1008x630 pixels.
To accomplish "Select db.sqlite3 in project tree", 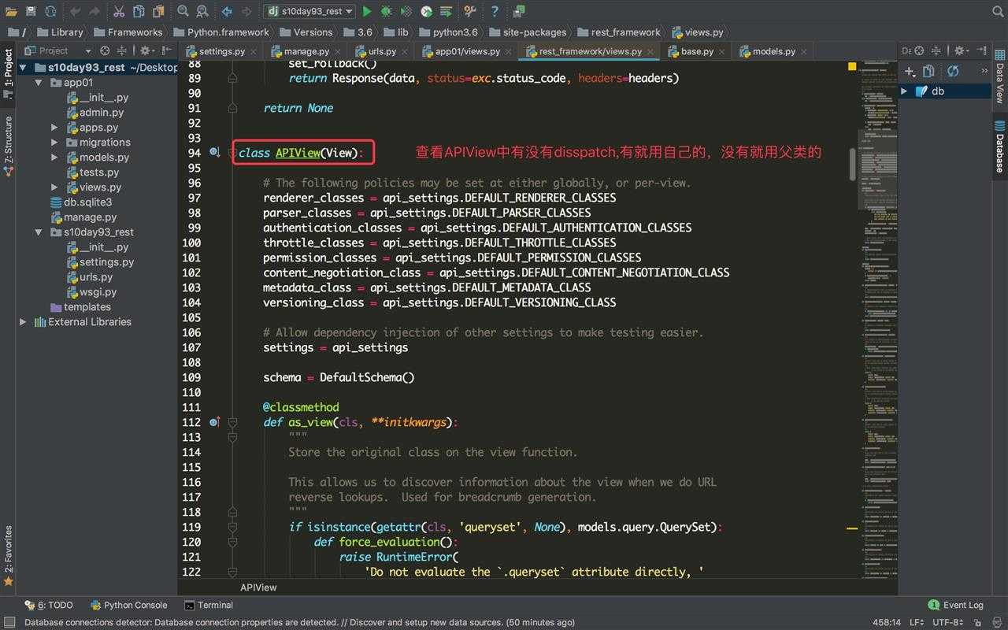I will (81, 202).
